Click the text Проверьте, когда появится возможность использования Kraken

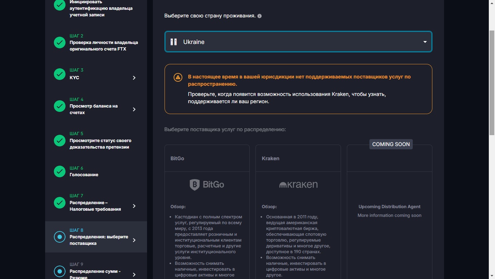coord(287,98)
